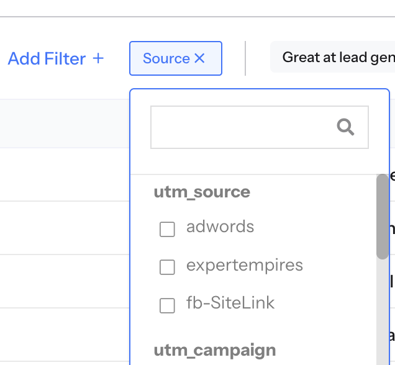The width and height of the screenshot is (395, 365).
Task: Click the shaded table header row on left
Action: [x=65, y=124]
